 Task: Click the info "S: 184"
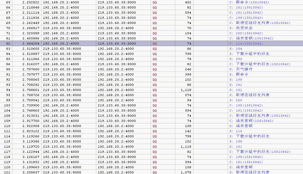click(236, 49)
